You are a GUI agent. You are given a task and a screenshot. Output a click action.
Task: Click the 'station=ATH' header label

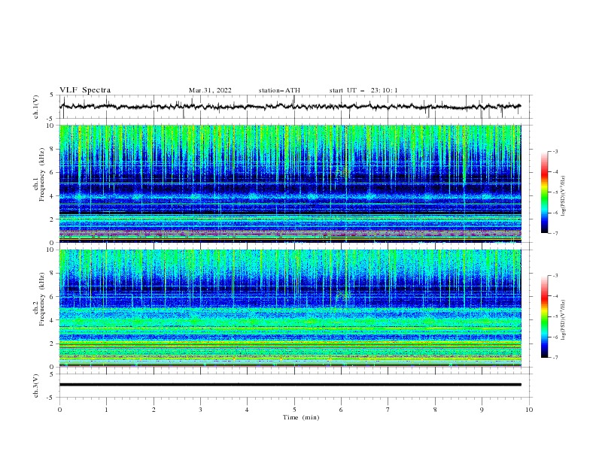coord(279,90)
